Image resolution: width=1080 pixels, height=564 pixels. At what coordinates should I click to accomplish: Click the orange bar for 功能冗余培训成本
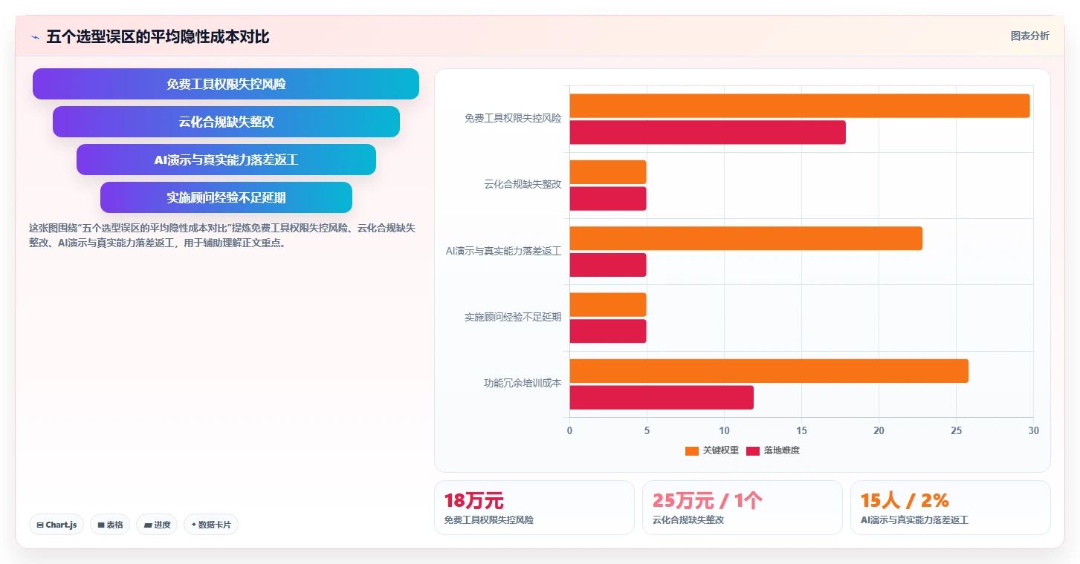[x=769, y=371]
